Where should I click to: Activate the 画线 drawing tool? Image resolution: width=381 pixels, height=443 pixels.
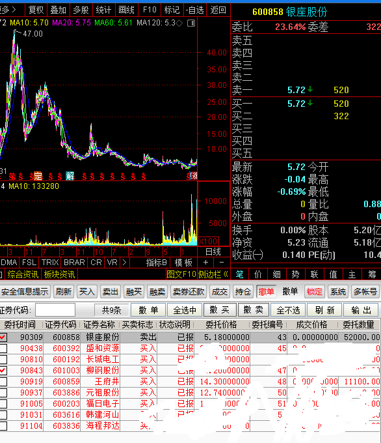(x=126, y=10)
